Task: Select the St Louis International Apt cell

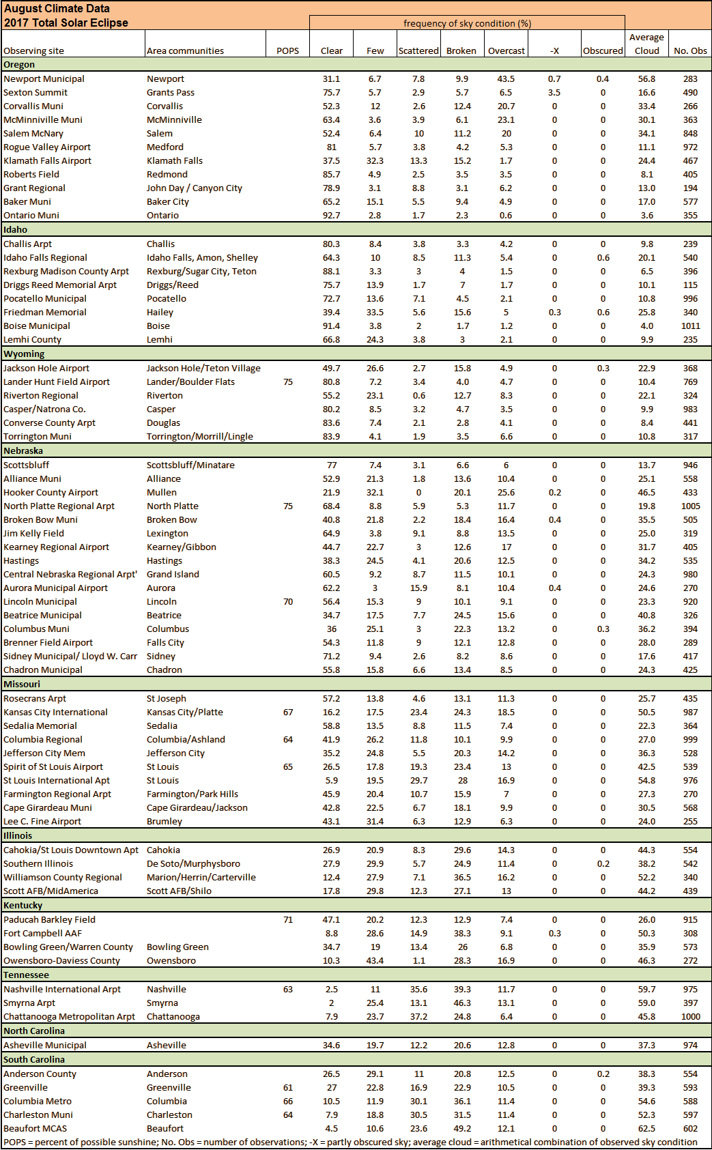Action: click(x=74, y=781)
